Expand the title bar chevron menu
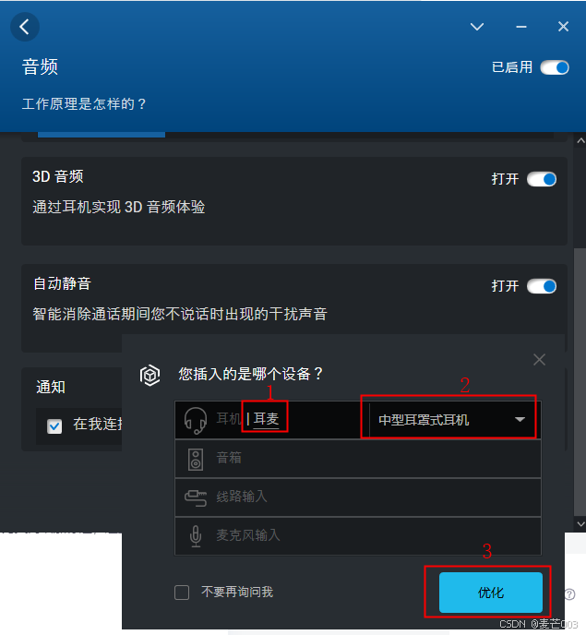Image resolution: width=586 pixels, height=635 pixels. point(477,27)
